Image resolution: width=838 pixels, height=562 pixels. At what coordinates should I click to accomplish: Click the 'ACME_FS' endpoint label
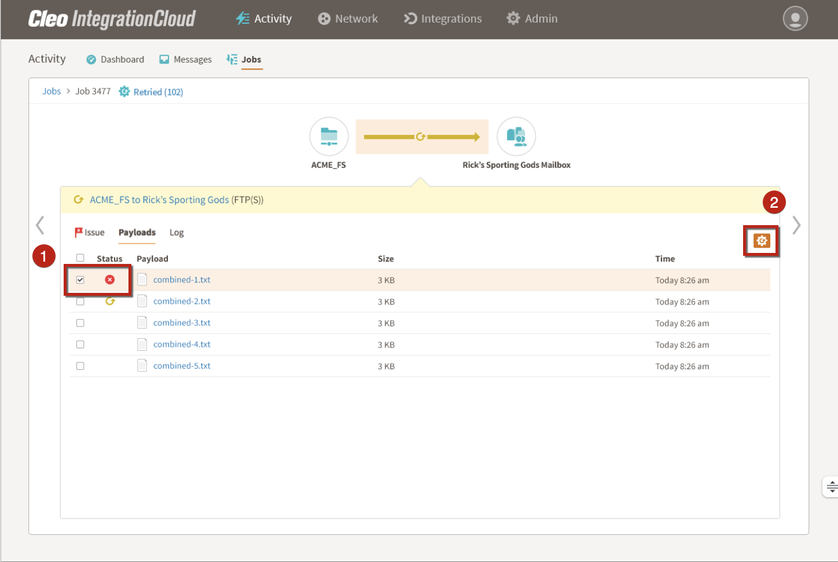(x=329, y=165)
